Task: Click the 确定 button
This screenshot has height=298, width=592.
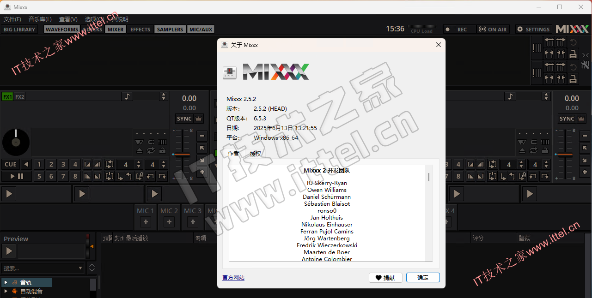Action: (x=423, y=278)
